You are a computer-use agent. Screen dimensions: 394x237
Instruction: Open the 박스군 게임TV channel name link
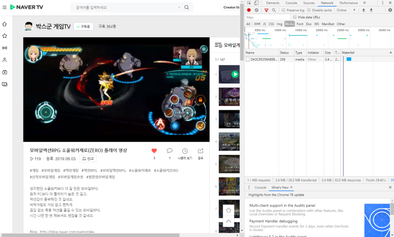[x=53, y=27]
